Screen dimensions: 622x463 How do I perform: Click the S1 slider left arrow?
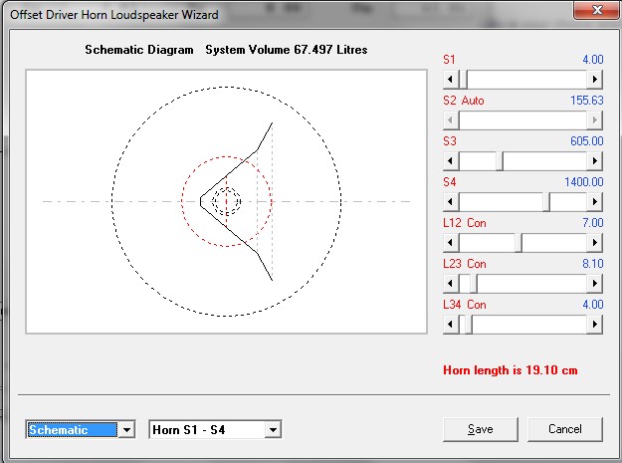point(451,80)
